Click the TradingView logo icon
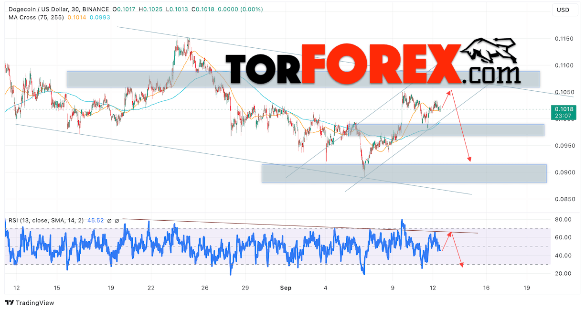This screenshot has height=311, width=585. click(9, 303)
